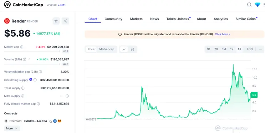Viewport: 265px width, 133px height.
Task: Select Price chart mode
Action: coord(91,49)
